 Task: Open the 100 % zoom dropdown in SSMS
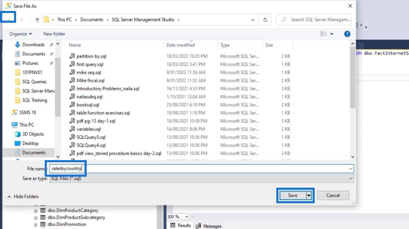pos(187,217)
